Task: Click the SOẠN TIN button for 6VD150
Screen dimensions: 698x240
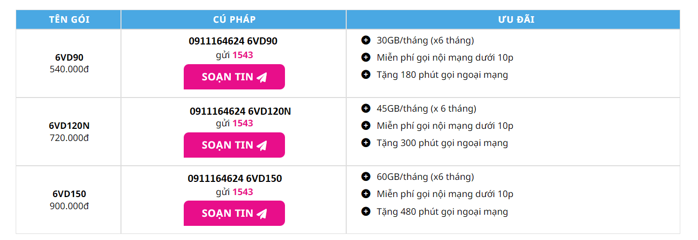Action: pos(234,213)
